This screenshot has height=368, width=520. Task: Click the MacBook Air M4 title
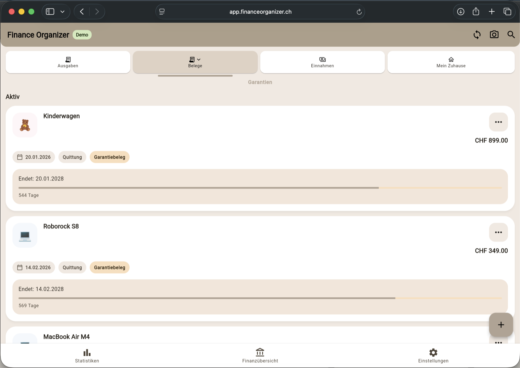(67, 337)
